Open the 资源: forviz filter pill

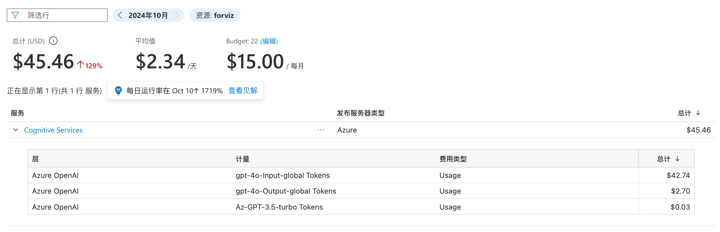[x=215, y=15]
